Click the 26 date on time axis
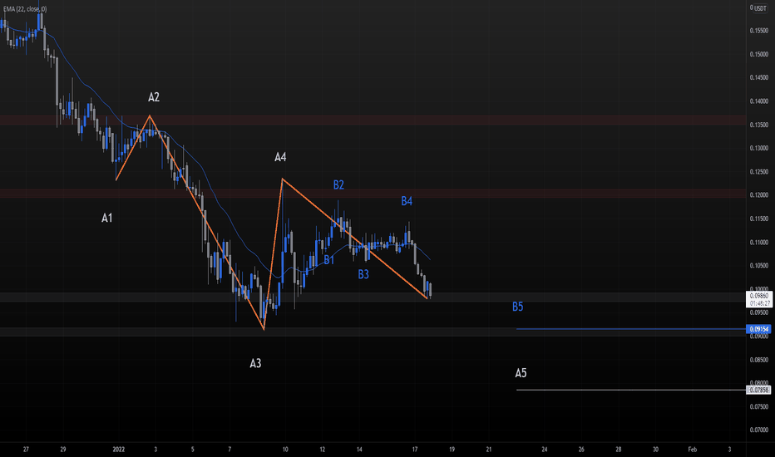Viewport: 775px width, 457px height. (x=581, y=450)
